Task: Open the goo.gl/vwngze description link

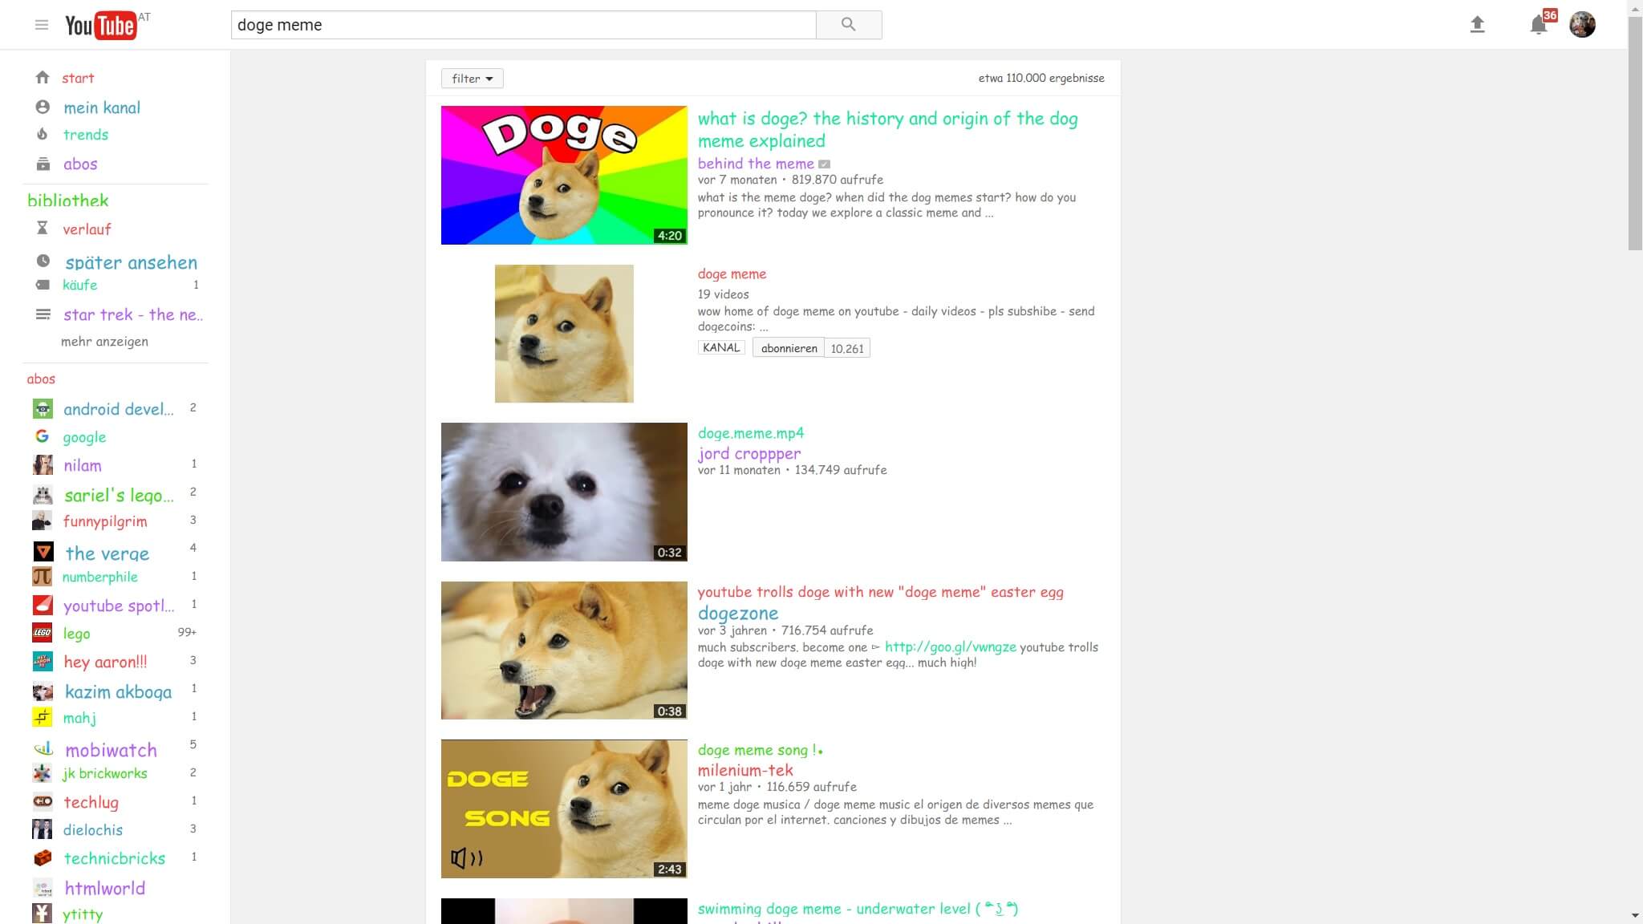Action: point(950,647)
